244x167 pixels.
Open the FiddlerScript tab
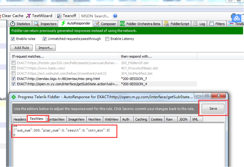(177, 24)
